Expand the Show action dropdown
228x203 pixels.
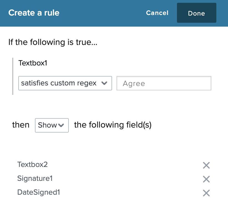tap(52, 125)
